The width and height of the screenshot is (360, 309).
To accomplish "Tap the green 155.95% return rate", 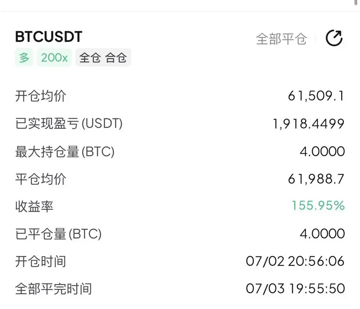I will click(318, 205).
